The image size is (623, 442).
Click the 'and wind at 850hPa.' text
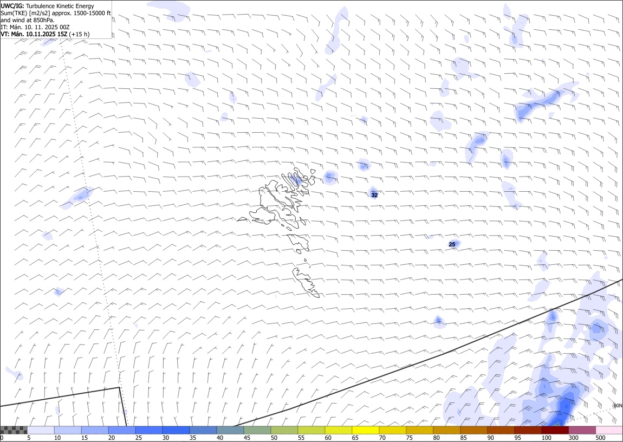pyautogui.click(x=28, y=20)
